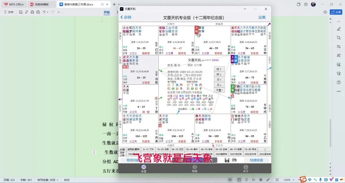This screenshot has width=345, height=183.
Task: Click 校对 in the status bar
Action: click(67, 180)
